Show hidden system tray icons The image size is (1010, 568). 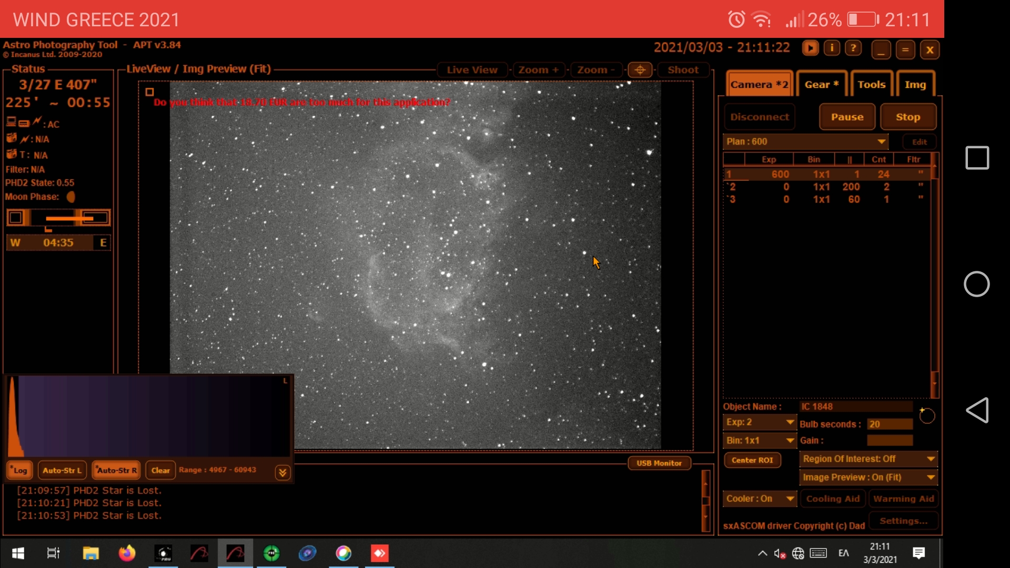pyautogui.click(x=762, y=553)
